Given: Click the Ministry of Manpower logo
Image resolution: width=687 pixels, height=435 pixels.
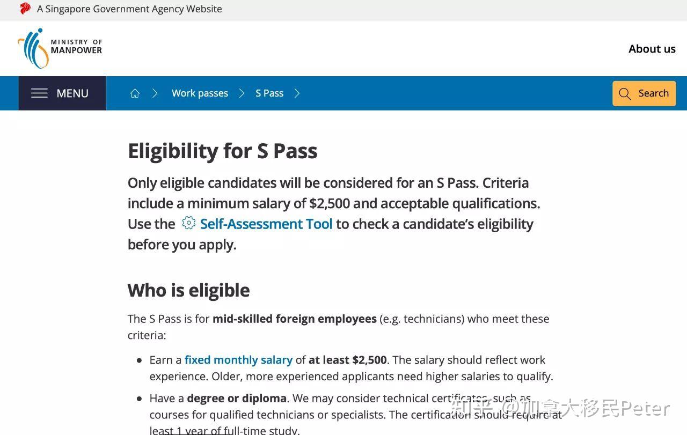Looking at the screenshot, I should click(x=60, y=49).
